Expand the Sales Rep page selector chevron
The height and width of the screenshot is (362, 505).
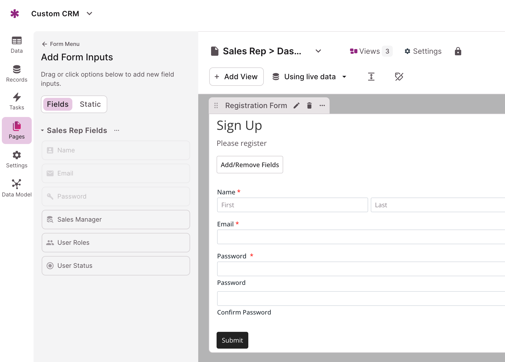pos(318,51)
